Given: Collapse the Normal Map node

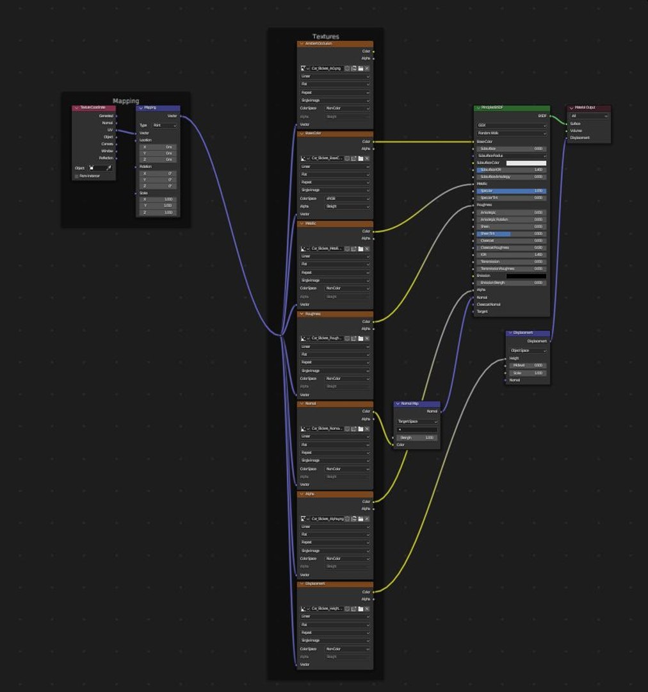Looking at the screenshot, I should (x=398, y=404).
